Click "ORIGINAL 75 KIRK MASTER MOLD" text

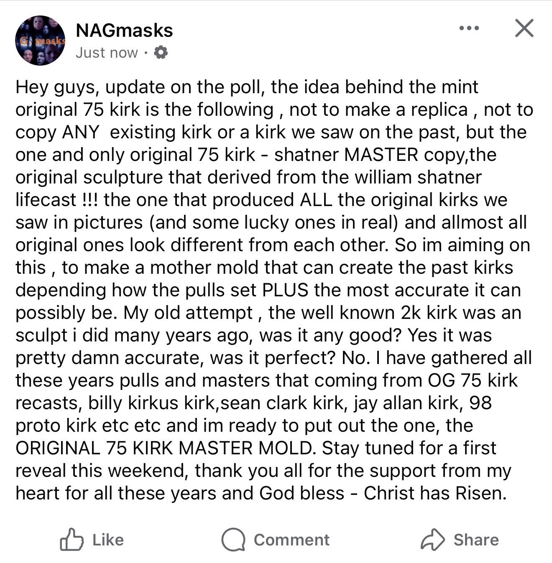coord(164,448)
